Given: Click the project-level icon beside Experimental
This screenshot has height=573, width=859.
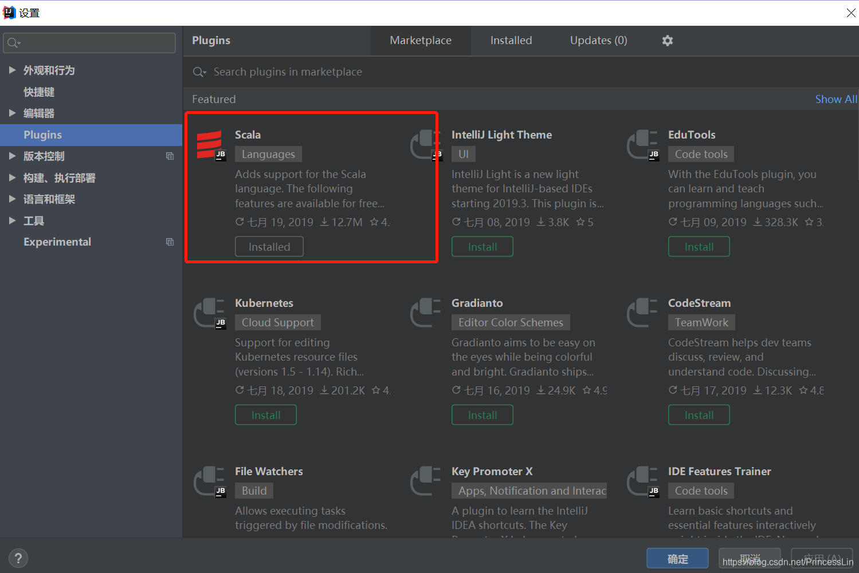Looking at the screenshot, I should point(170,242).
